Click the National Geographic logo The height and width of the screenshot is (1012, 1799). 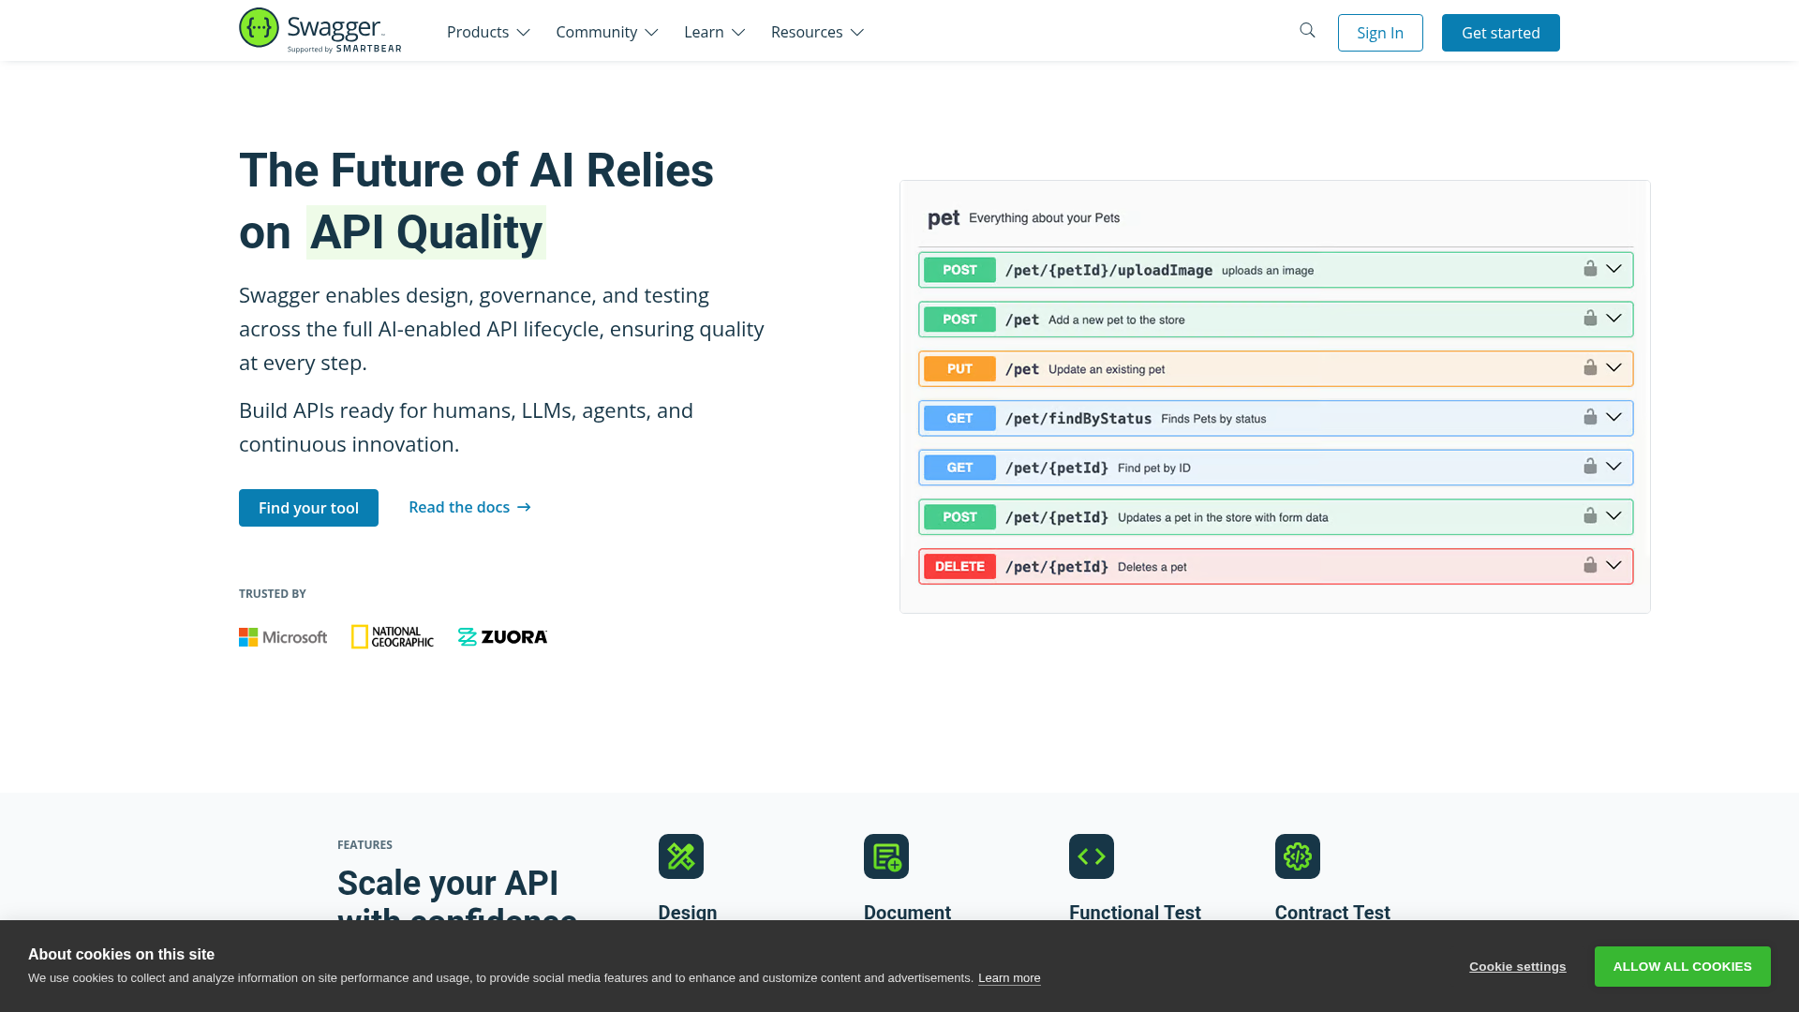(x=392, y=636)
